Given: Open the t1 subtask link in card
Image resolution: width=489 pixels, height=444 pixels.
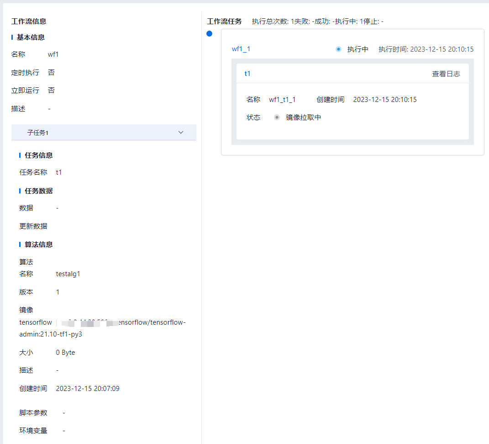Looking at the screenshot, I should click(247, 74).
